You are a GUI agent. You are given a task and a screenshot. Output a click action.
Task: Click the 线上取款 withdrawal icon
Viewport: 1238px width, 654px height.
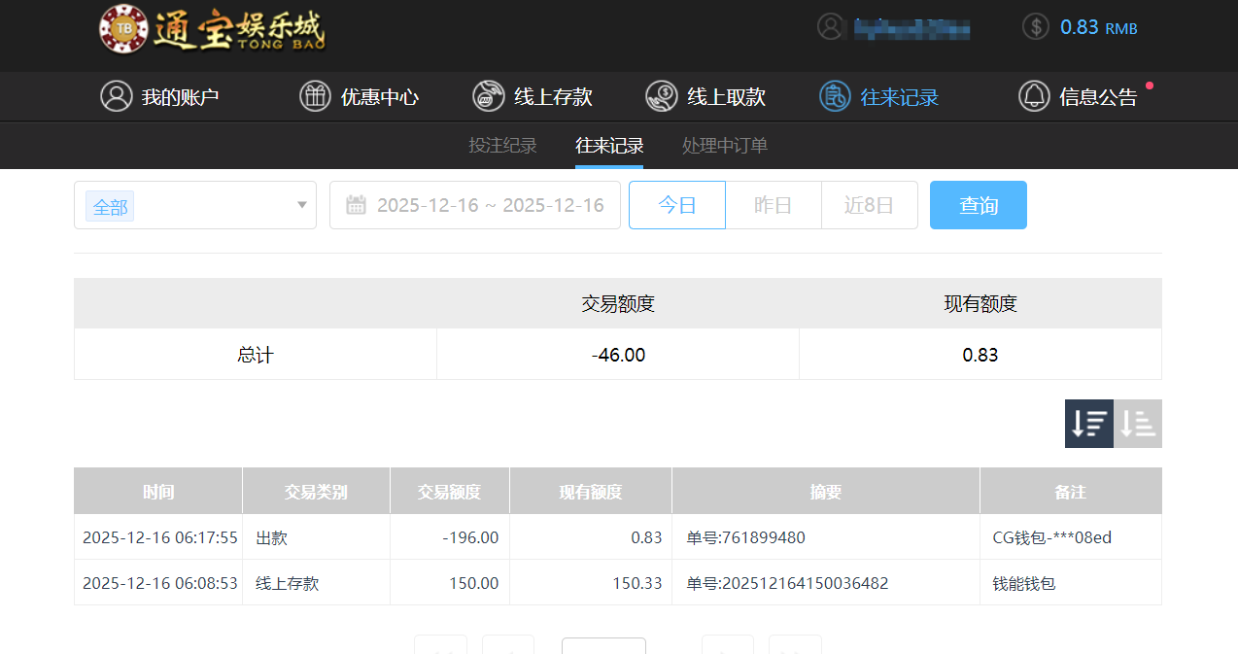(662, 96)
